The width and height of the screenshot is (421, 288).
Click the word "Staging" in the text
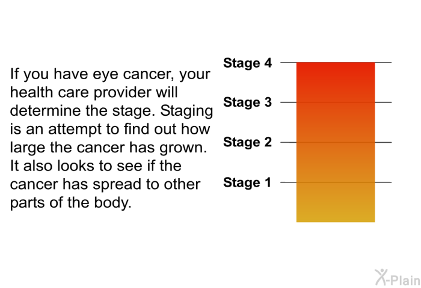coord(186,112)
